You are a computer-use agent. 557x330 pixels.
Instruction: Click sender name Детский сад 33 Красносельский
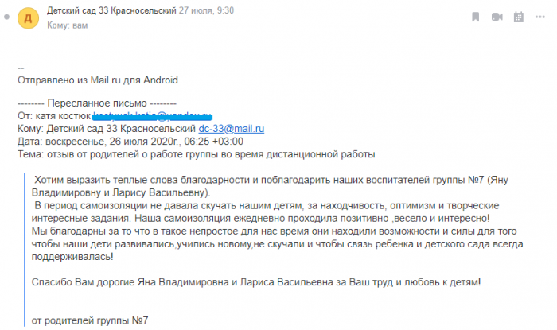[x=109, y=11]
